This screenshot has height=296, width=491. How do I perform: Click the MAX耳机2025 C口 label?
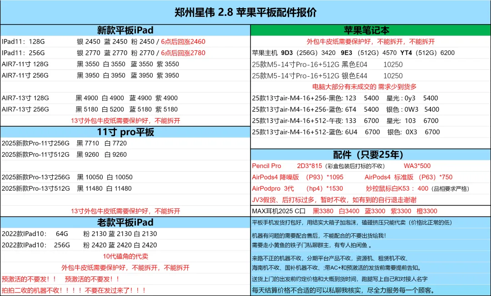(279, 211)
